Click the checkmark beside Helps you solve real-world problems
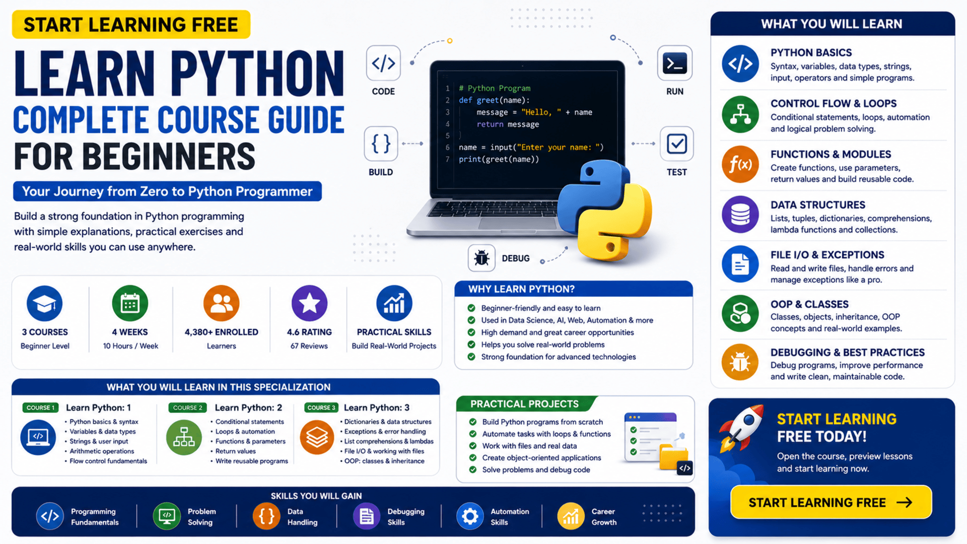 [x=471, y=345]
